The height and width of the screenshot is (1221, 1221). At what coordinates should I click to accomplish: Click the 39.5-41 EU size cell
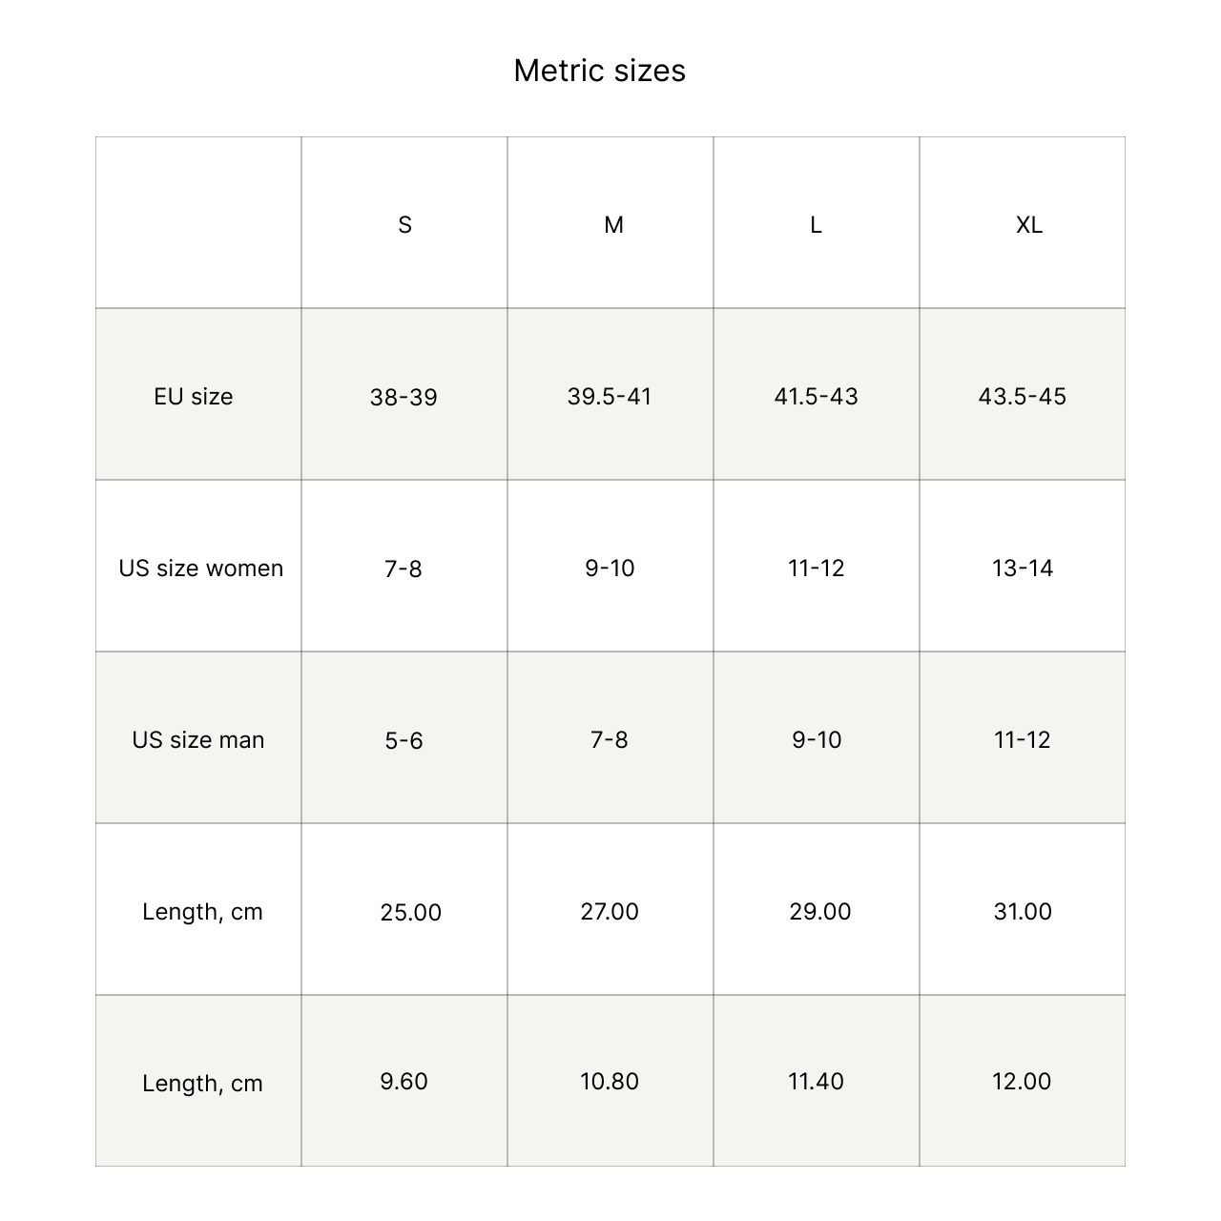(610, 397)
